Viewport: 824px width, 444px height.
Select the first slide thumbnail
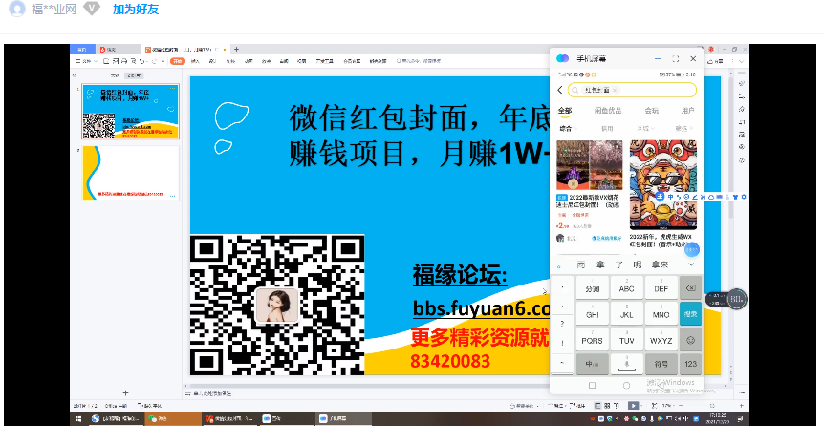pyautogui.click(x=130, y=112)
